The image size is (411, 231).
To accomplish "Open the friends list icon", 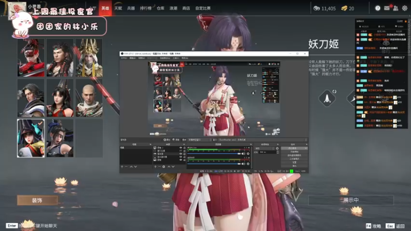I will click(x=396, y=8).
